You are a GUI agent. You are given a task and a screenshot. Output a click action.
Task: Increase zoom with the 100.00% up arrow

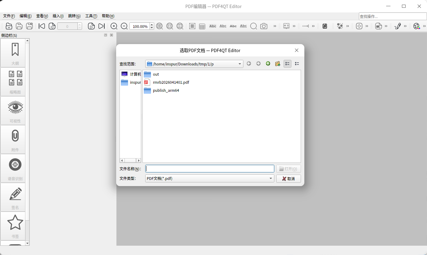(152, 25)
